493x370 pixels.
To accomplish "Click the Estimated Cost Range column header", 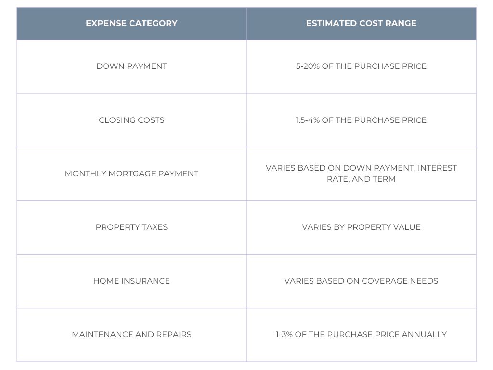I will (x=361, y=23).
